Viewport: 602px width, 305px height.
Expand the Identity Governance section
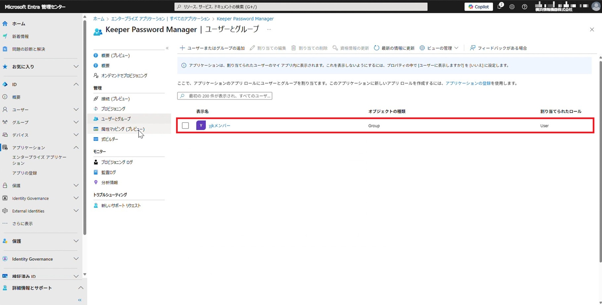tap(76, 198)
